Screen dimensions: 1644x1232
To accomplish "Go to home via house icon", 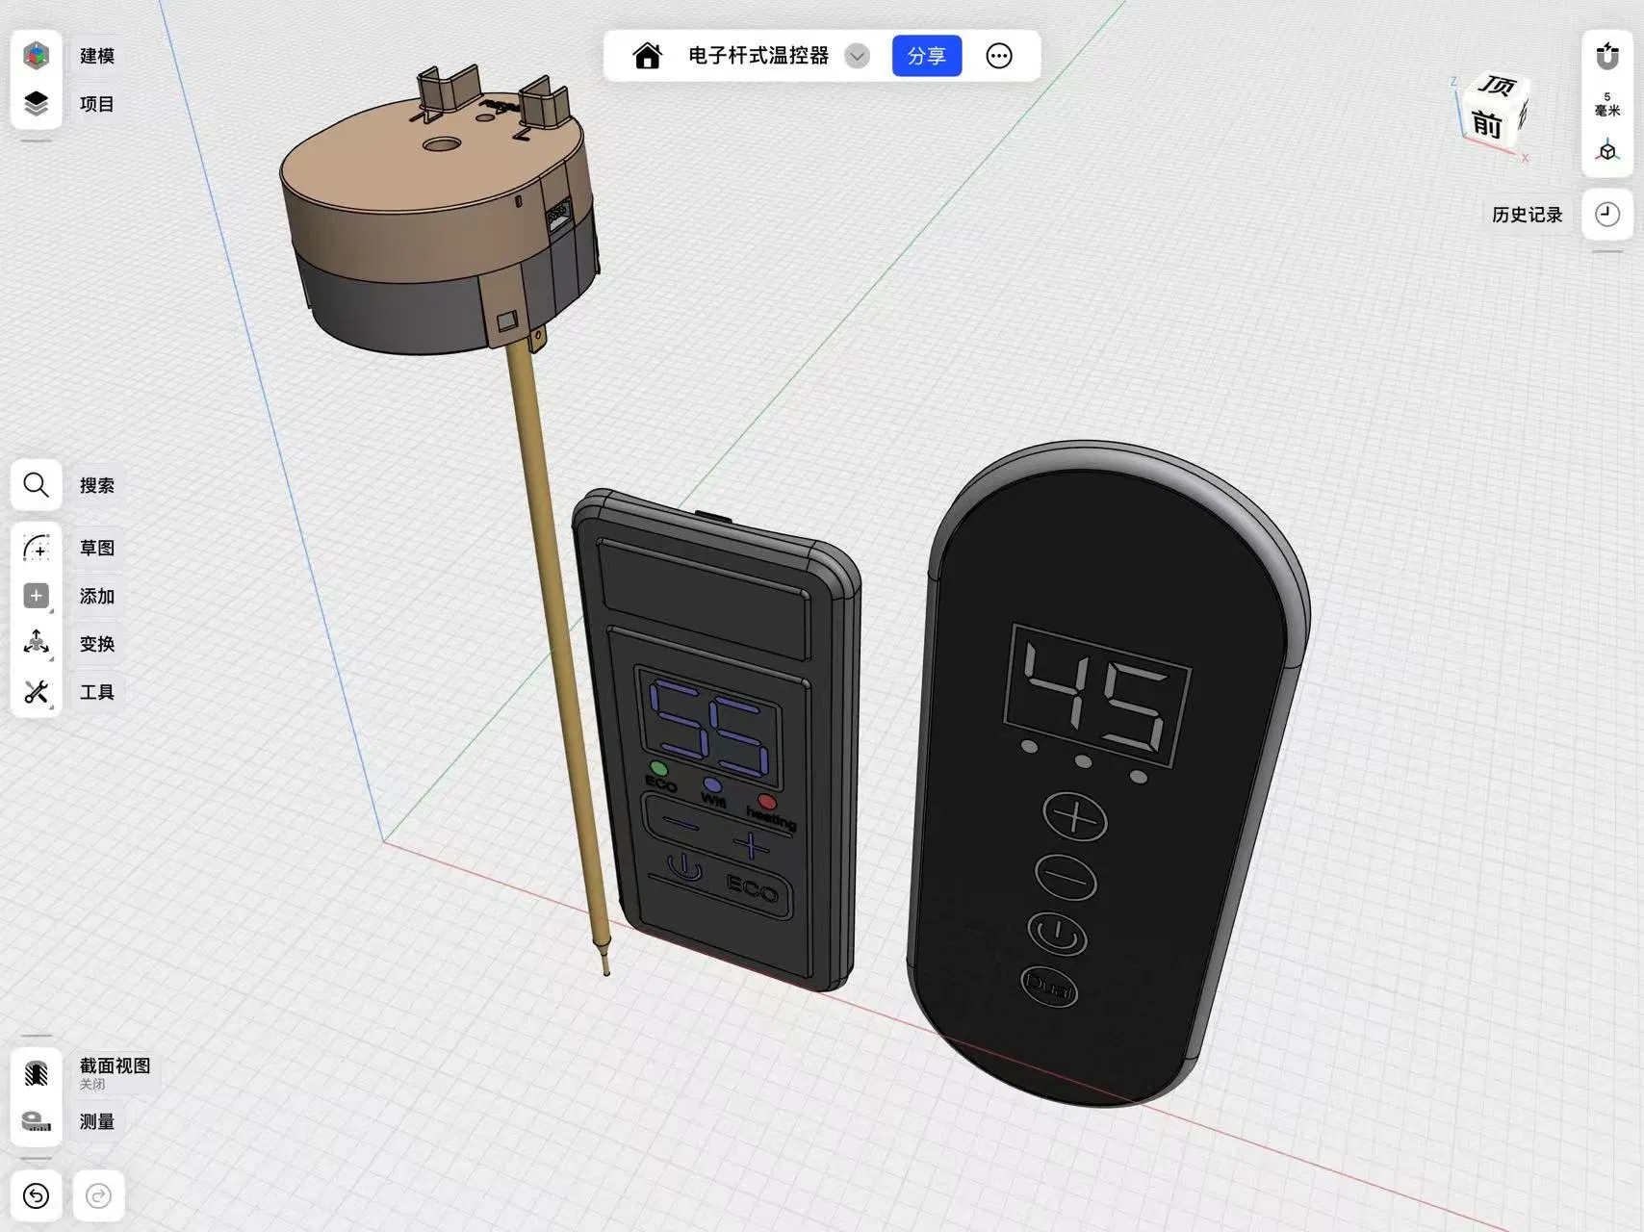I will coord(648,56).
